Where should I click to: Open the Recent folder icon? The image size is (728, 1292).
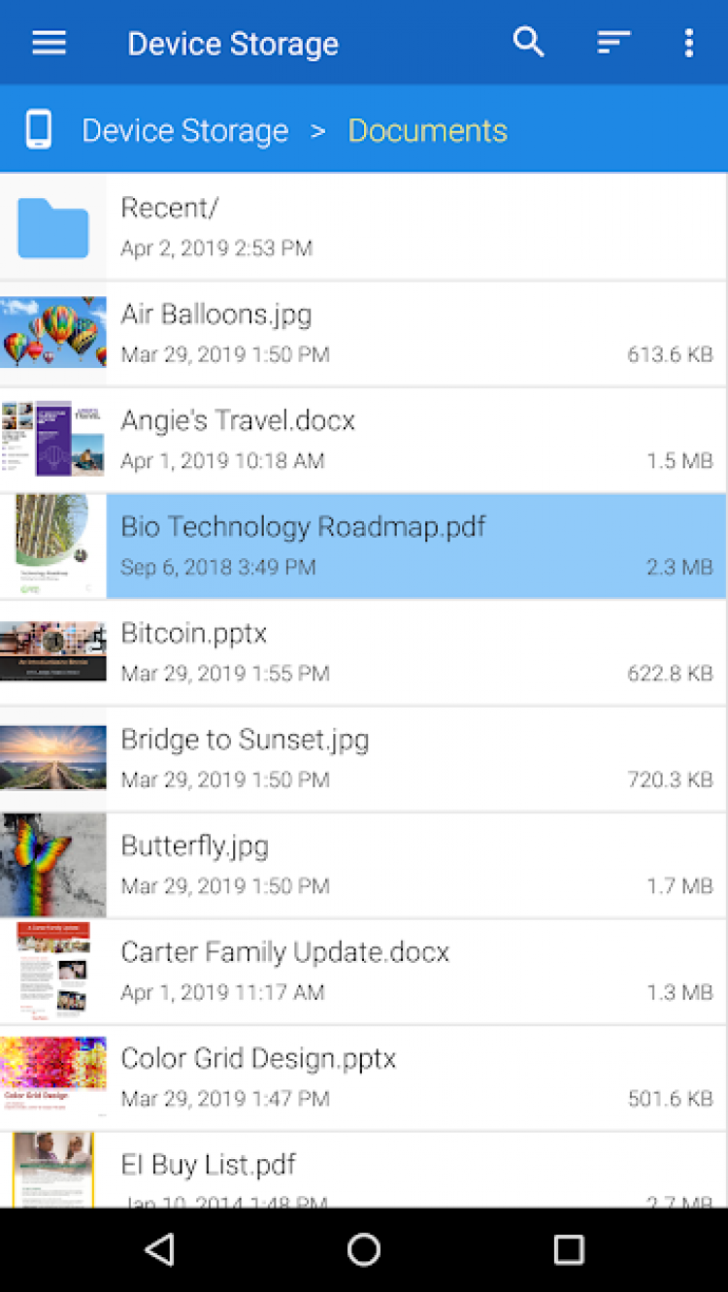tap(52, 228)
